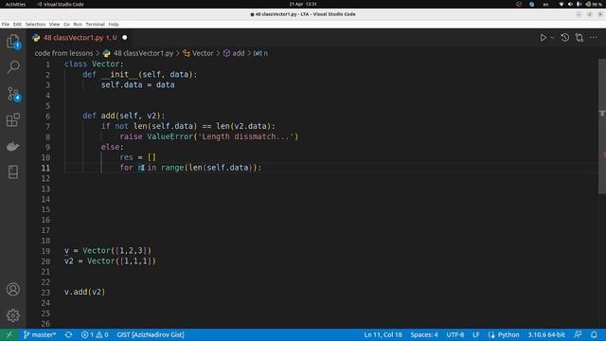The height and width of the screenshot is (341, 606).
Task: Click Activities in the top bar
Action: click(x=15, y=4)
